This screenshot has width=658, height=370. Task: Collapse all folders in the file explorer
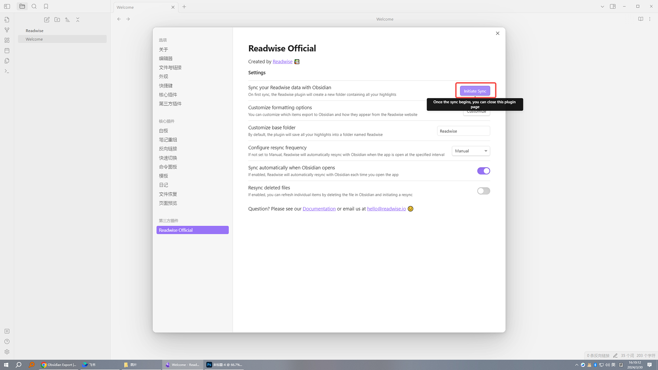[x=78, y=20]
